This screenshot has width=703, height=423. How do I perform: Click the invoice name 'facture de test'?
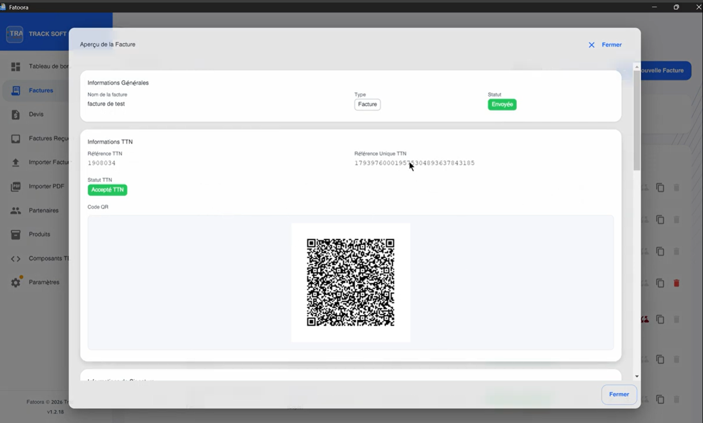pyautogui.click(x=106, y=104)
